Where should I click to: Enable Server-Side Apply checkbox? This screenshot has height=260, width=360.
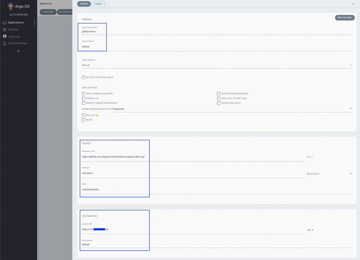pyautogui.click(x=219, y=103)
